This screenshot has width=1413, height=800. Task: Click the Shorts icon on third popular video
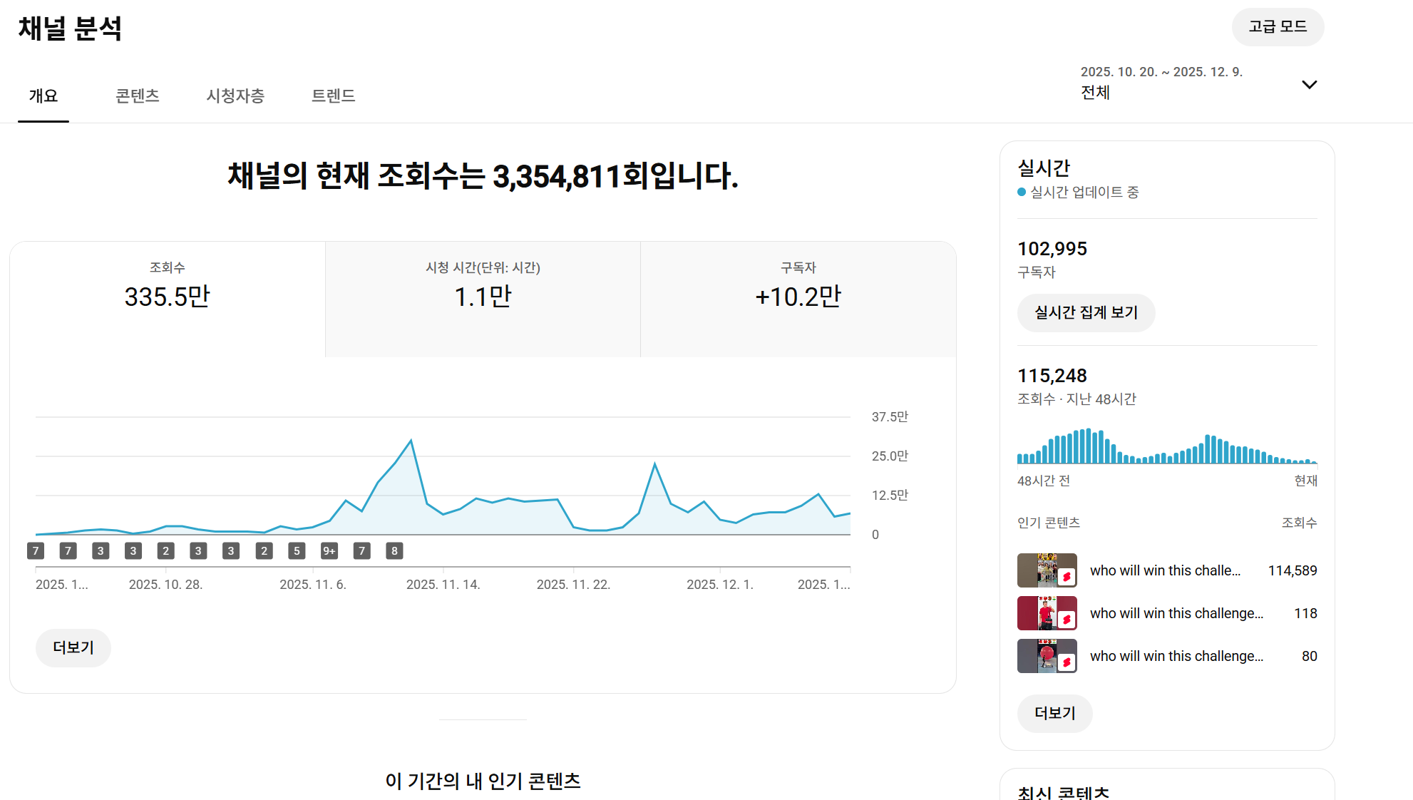click(1067, 662)
